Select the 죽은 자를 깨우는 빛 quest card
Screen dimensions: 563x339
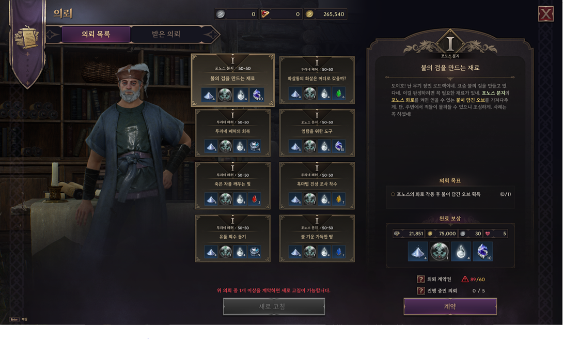coord(232,186)
